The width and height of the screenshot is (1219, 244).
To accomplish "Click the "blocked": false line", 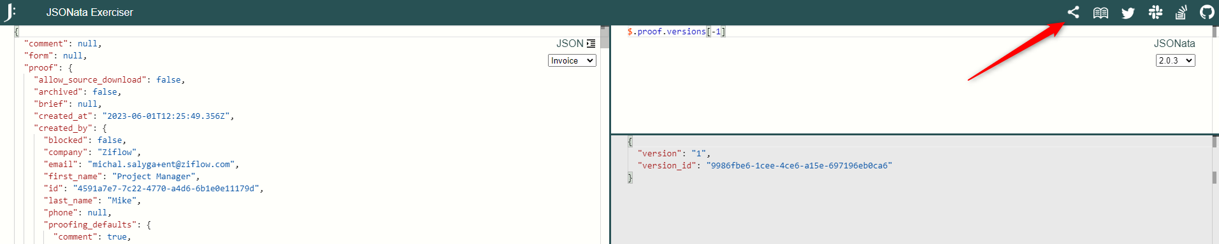I will 85,140.
